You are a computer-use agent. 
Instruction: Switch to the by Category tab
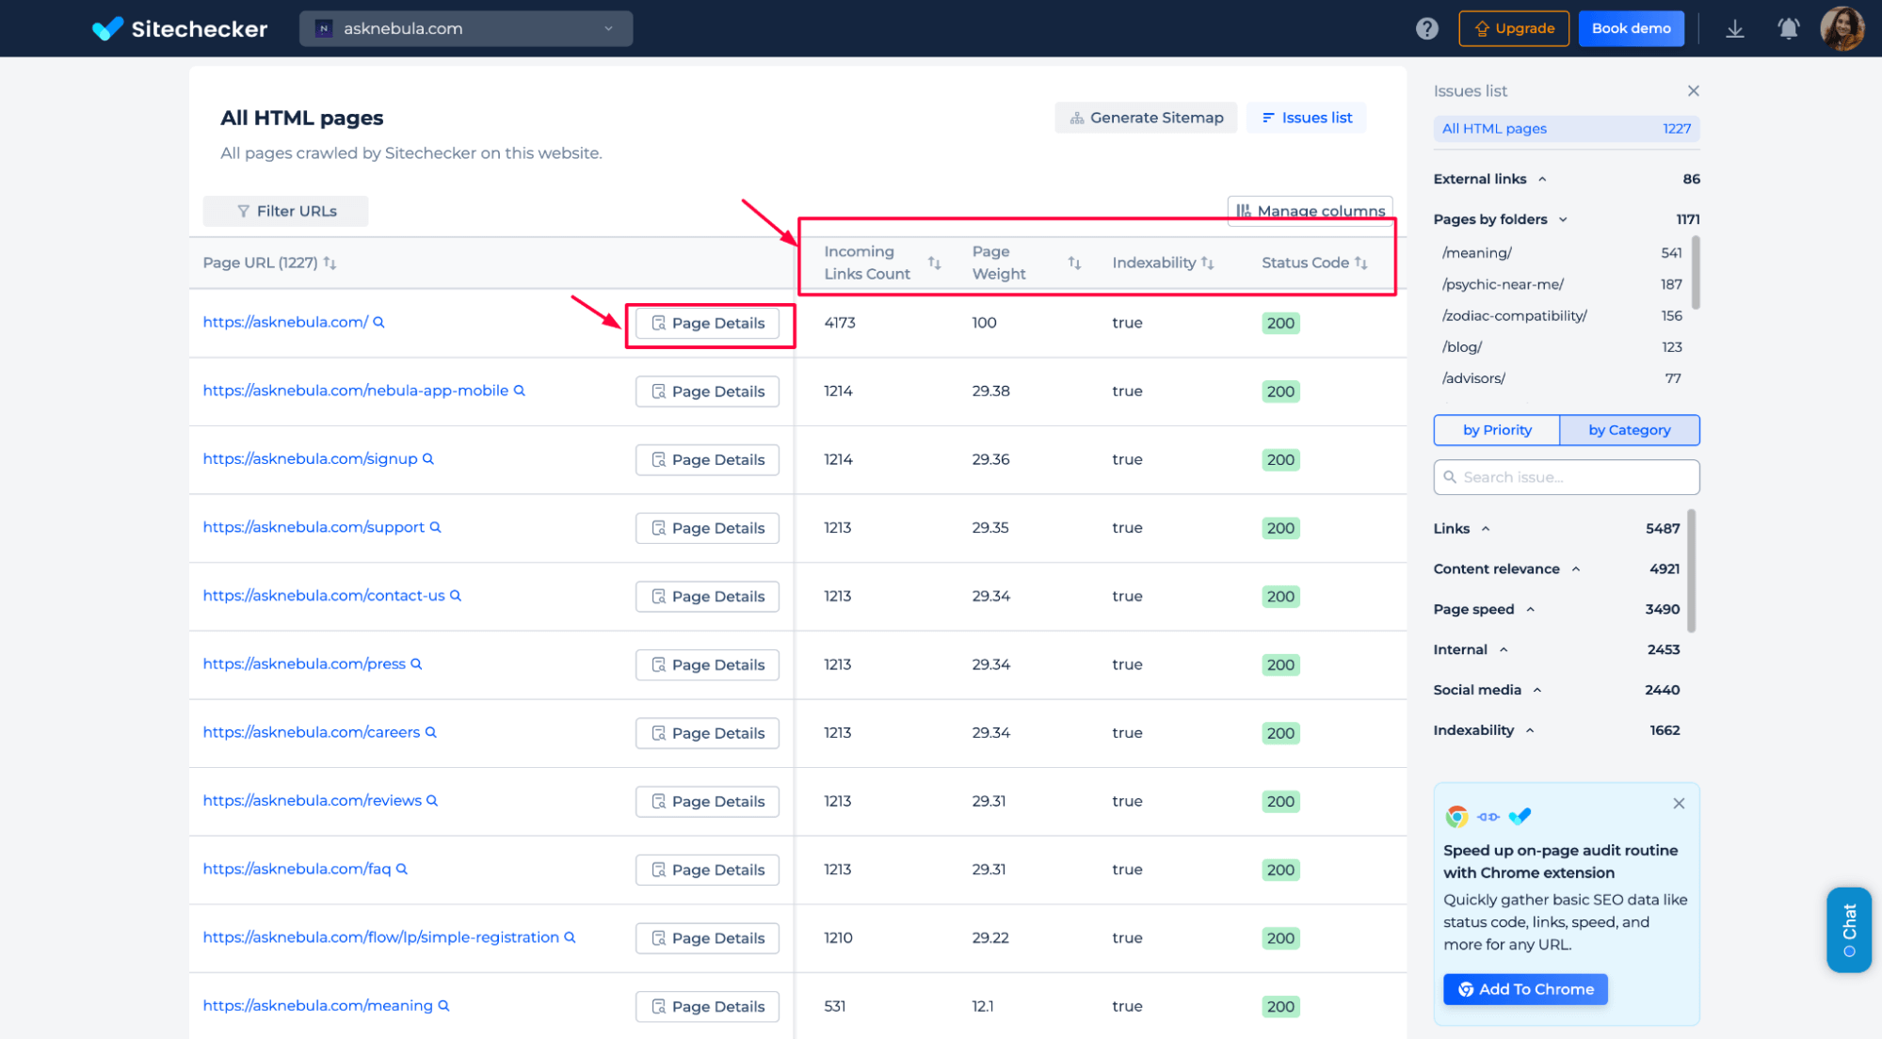(1630, 430)
